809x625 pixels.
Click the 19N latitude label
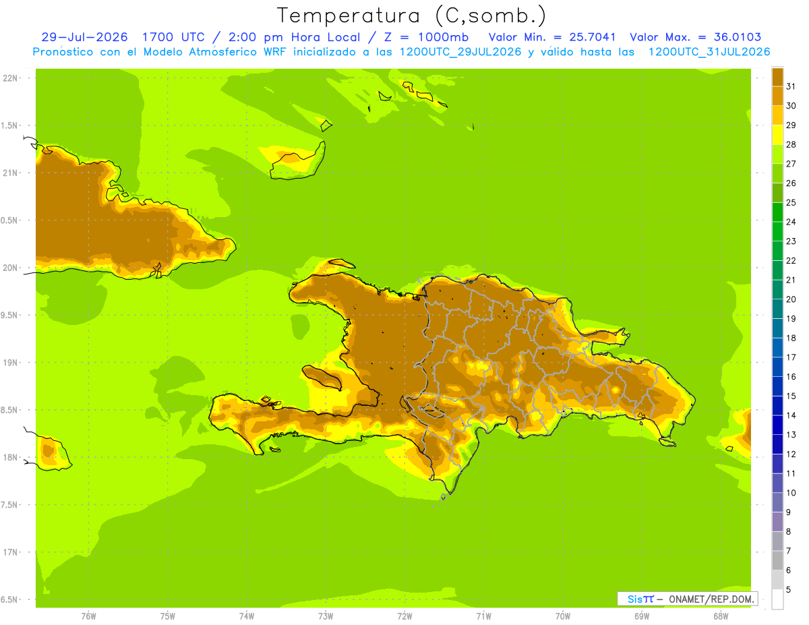pos(10,363)
